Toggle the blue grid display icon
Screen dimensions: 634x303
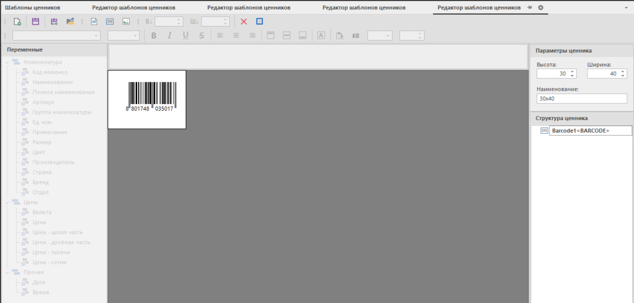click(260, 22)
